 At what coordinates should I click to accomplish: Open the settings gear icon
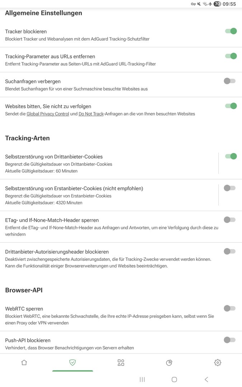(x=218, y=363)
